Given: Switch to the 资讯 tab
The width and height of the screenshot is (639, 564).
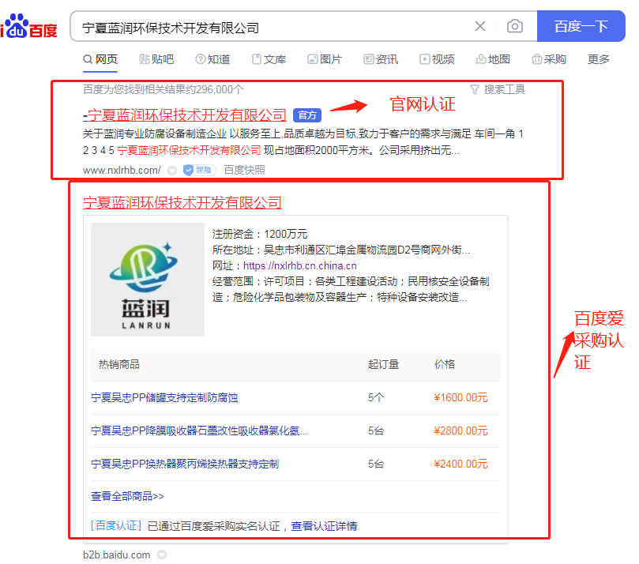Looking at the screenshot, I should click(381, 59).
